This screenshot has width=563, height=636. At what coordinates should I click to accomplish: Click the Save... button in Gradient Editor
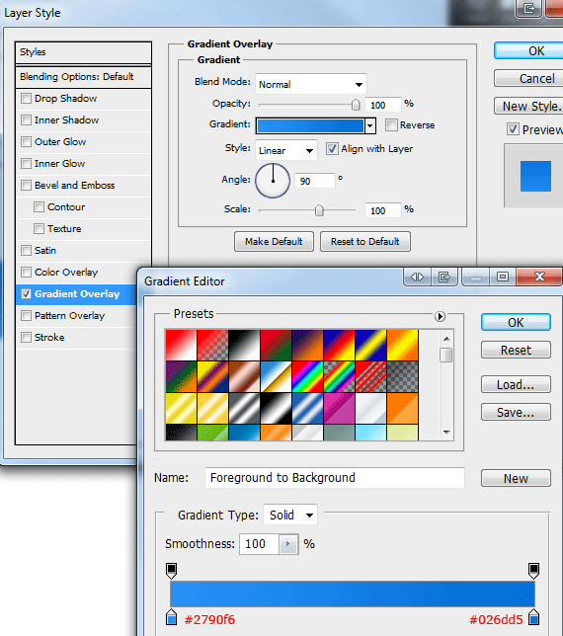click(x=516, y=413)
